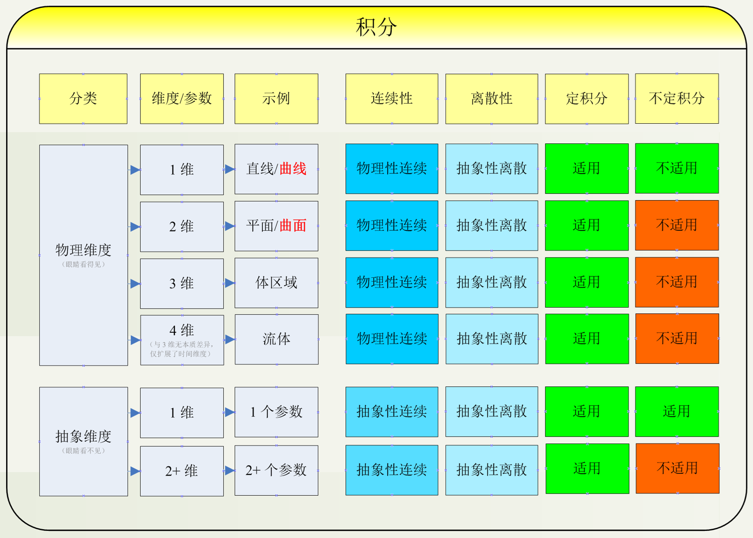Image resolution: width=753 pixels, height=538 pixels.
Task: Click arrow between 4 维 and 流体
Action: (229, 340)
